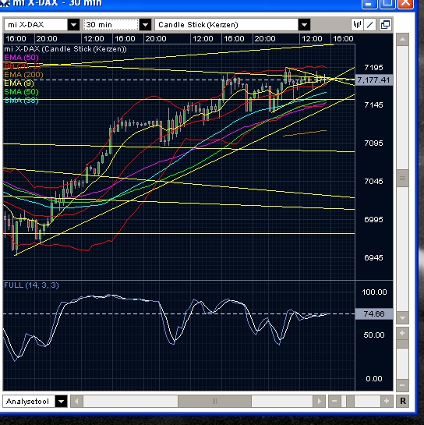Open the mi X-DAX instrument dropdown
This screenshot has width=424, height=425.
tap(73, 25)
